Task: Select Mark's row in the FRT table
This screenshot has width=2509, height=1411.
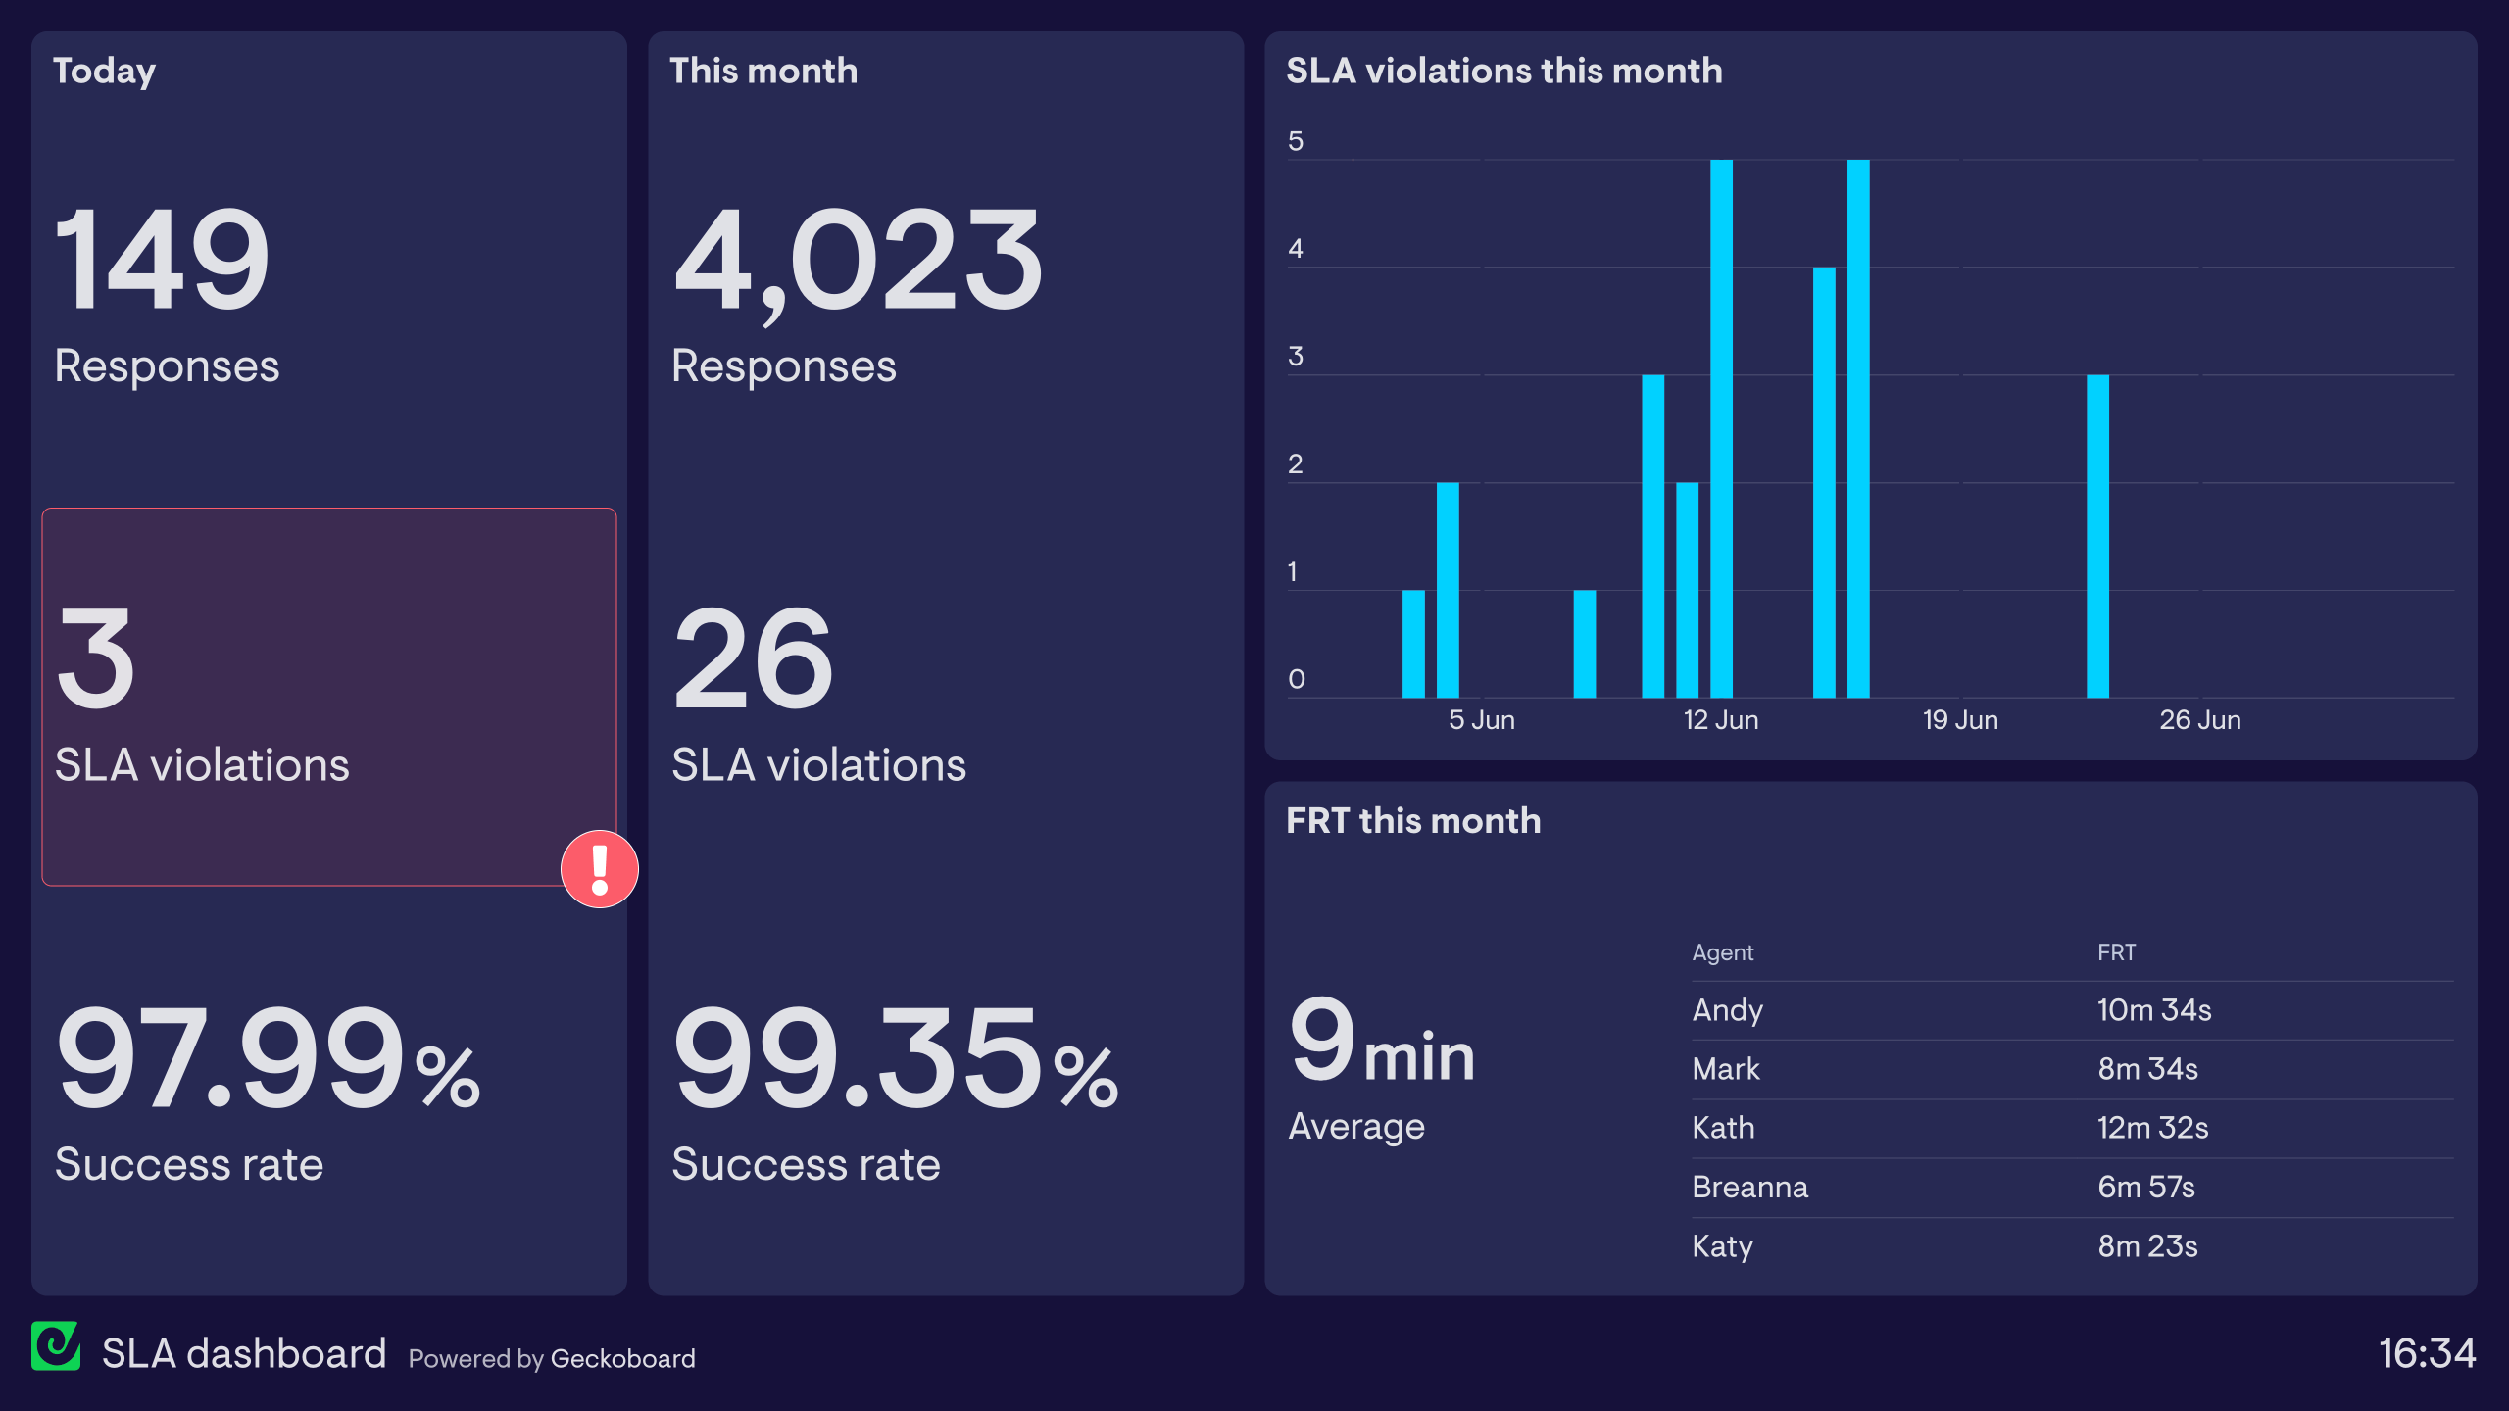Action: pyautogui.click(x=2073, y=1069)
